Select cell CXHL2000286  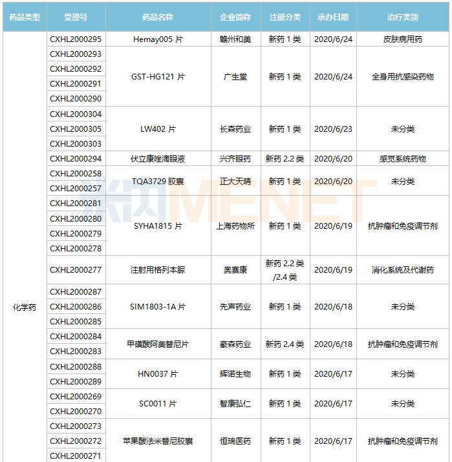(76, 307)
